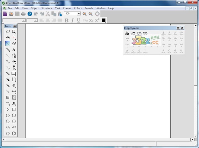Open the File menu
This screenshot has width=199, height=148.
coord(10,8)
